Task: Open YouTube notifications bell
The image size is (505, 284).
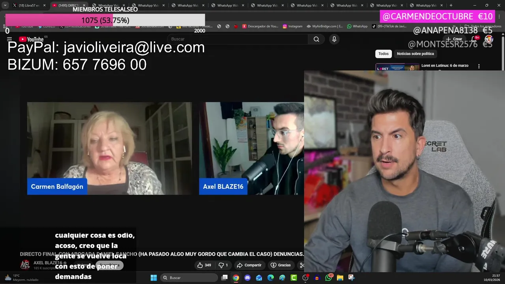Action: coord(475,39)
